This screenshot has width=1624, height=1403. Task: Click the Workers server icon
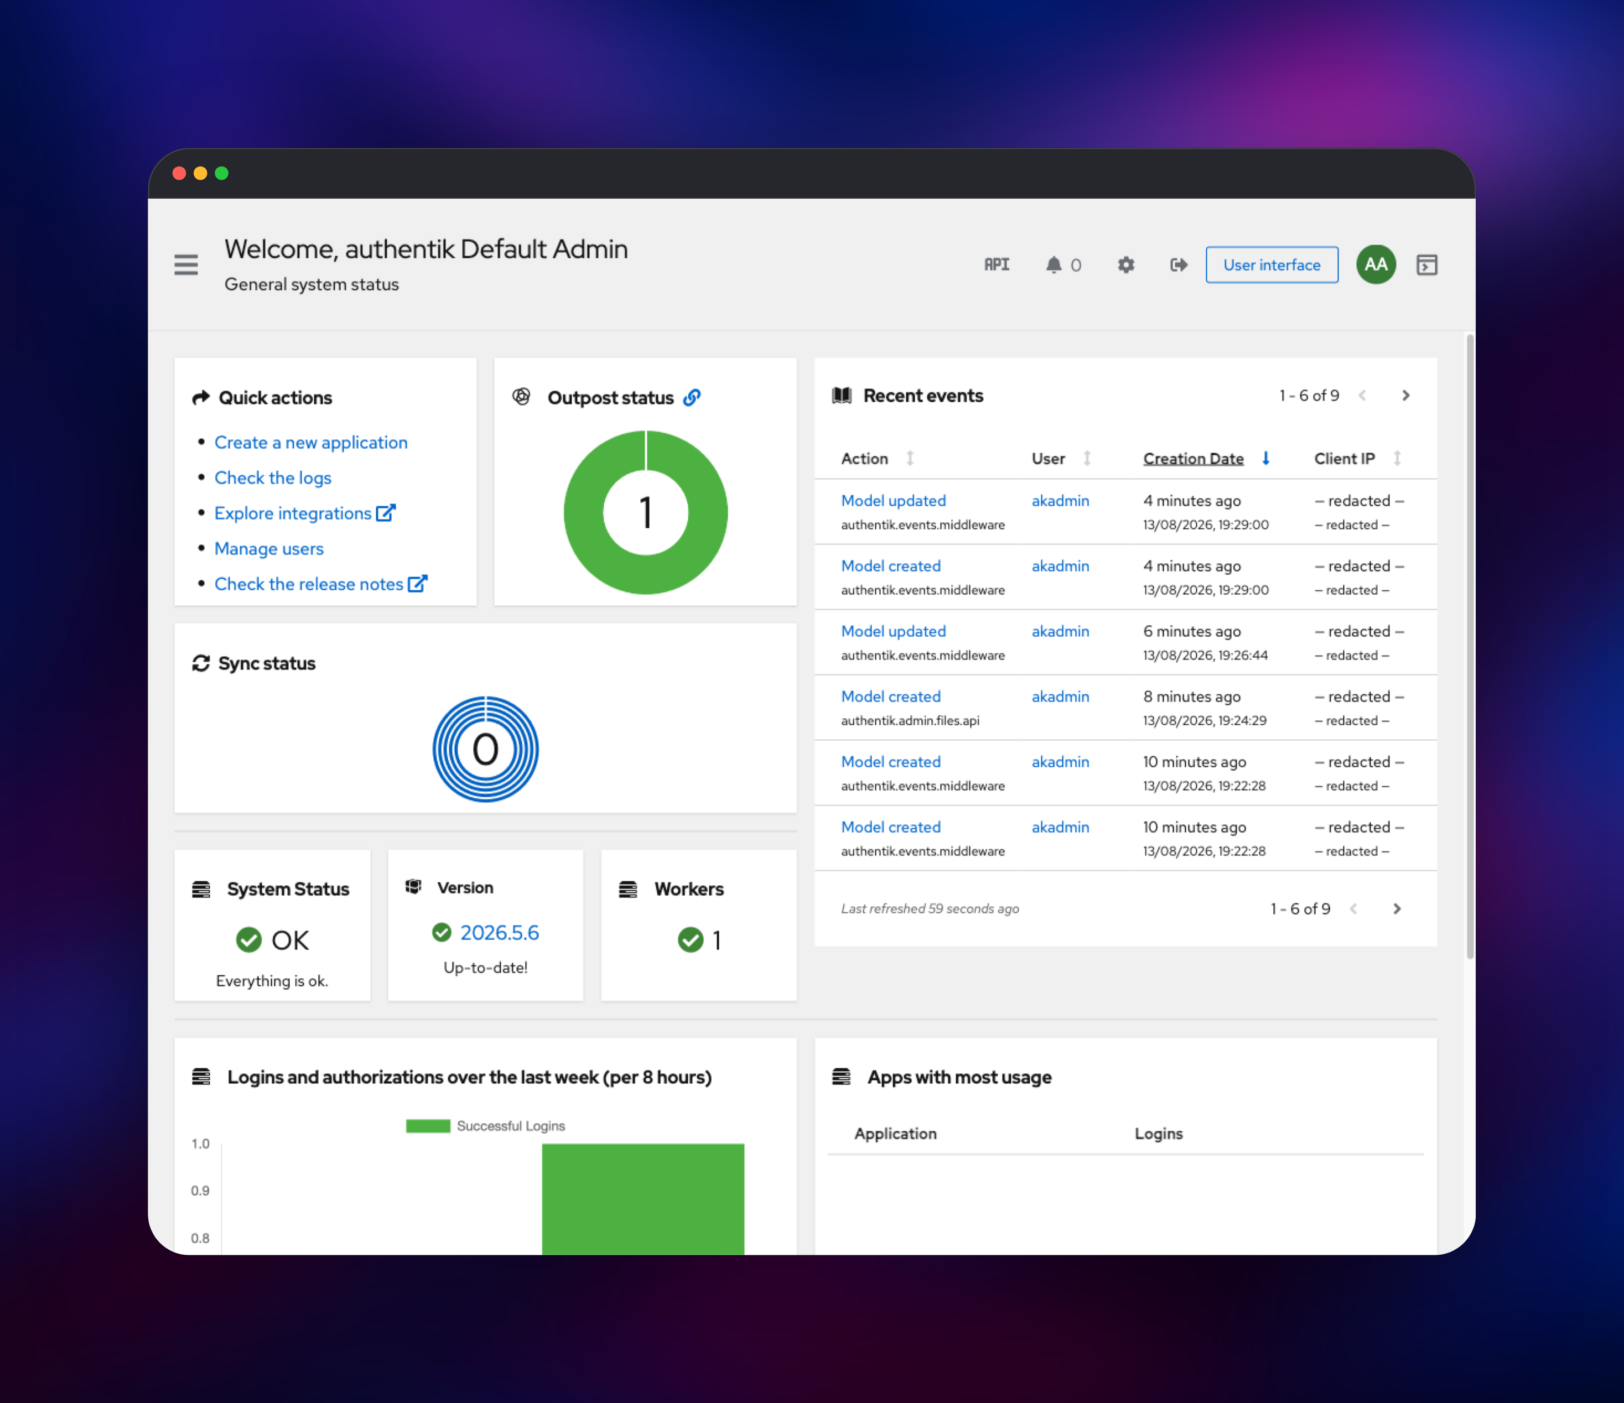pos(628,889)
